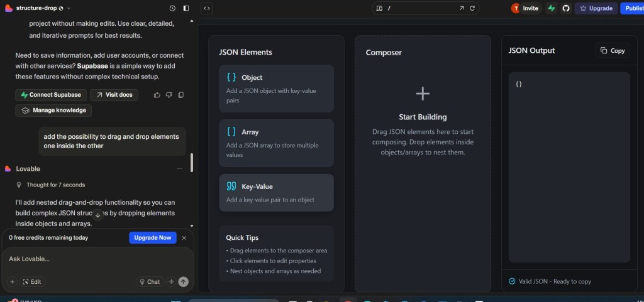Click the Publish button
Image resolution: width=644 pixels, height=302 pixels.
click(632, 8)
